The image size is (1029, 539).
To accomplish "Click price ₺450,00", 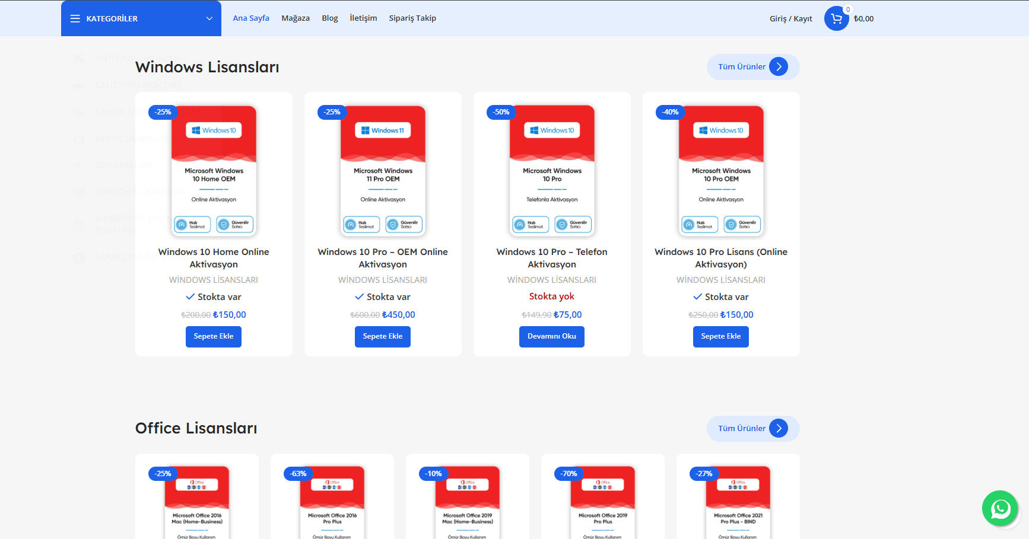I will pyautogui.click(x=399, y=315).
